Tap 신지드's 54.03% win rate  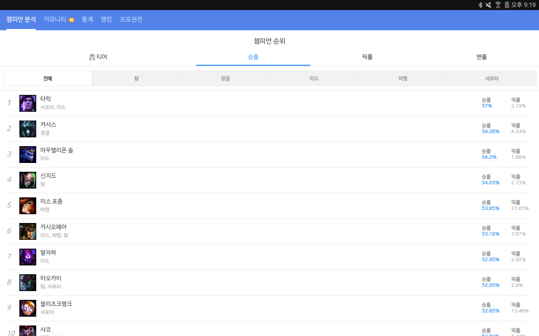pyautogui.click(x=491, y=183)
